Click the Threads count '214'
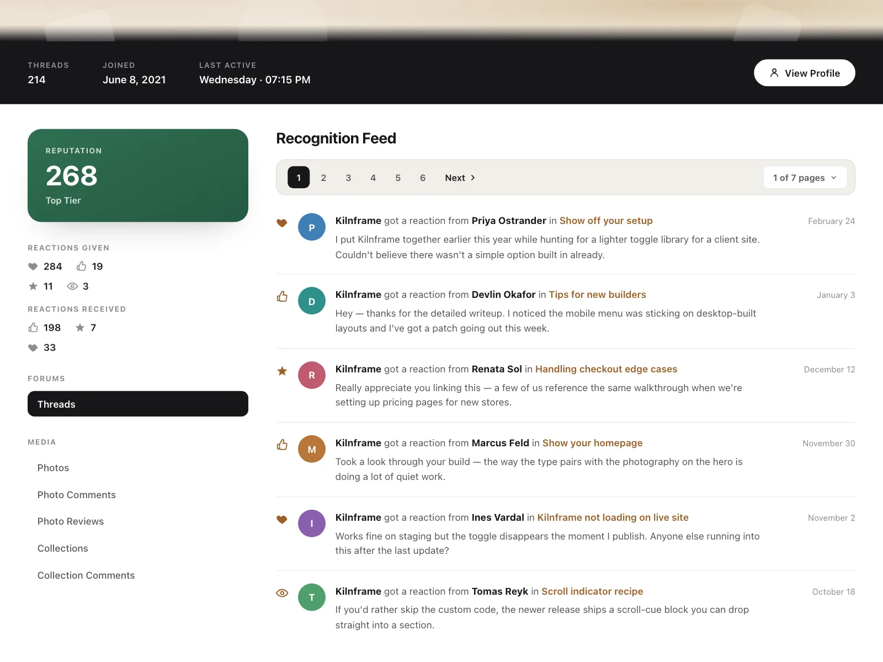This screenshot has width=883, height=662. click(x=36, y=80)
